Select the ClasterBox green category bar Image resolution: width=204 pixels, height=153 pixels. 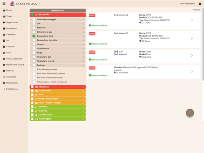click(x=58, y=107)
